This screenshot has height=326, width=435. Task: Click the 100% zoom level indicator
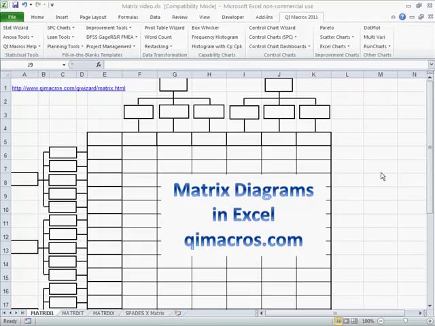(368, 321)
